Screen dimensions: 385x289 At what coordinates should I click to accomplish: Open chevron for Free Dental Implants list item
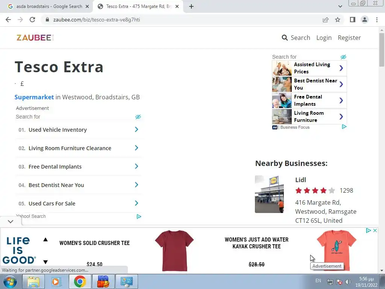pyautogui.click(x=136, y=166)
